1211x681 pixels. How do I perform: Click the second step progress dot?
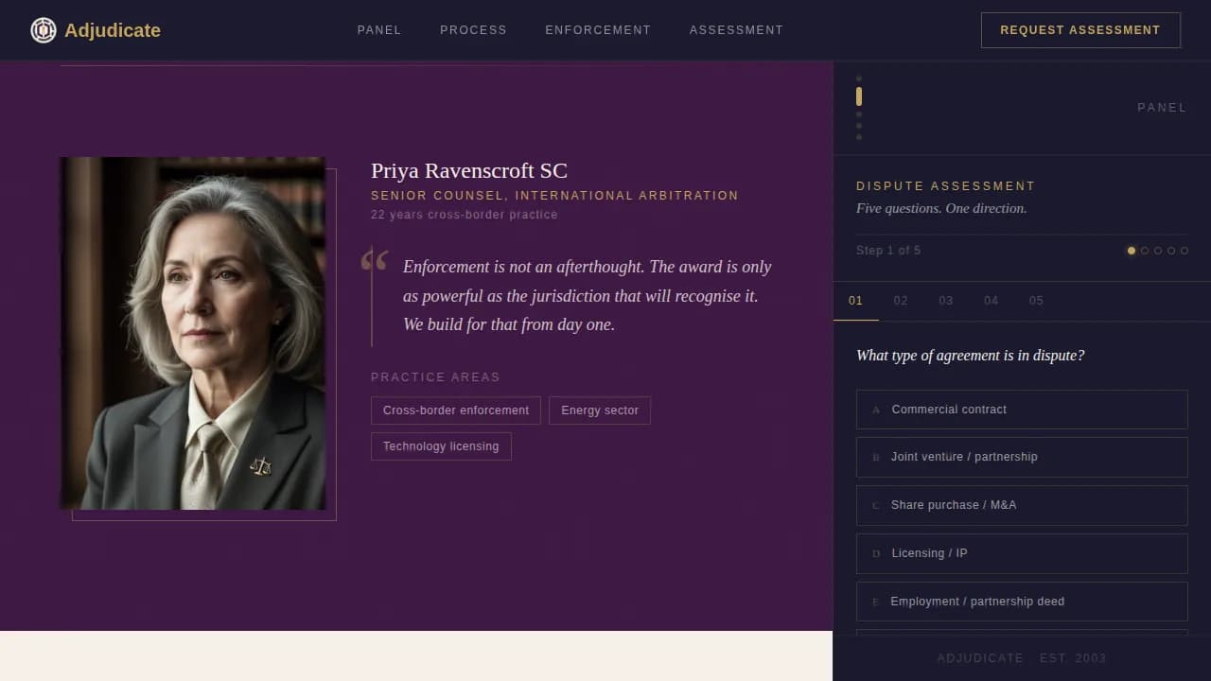tap(1145, 251)
